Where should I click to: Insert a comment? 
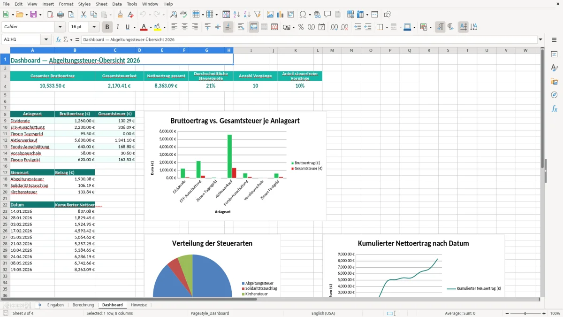(x=327, y=15)
